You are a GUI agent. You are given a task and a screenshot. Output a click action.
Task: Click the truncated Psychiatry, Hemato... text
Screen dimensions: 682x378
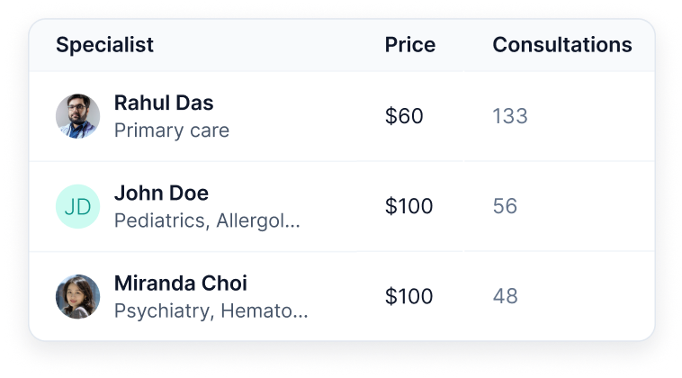[x=211, y=310]
